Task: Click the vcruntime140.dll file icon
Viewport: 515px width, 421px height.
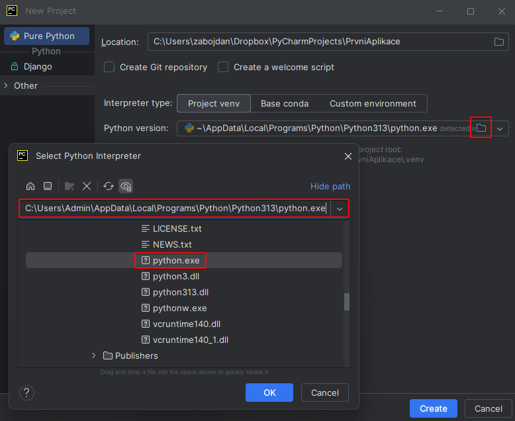Action: 146,324
